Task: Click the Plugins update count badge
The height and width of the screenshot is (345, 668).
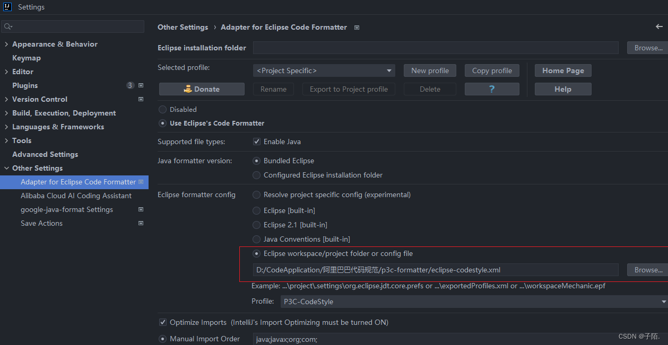Action: [130, 85]
